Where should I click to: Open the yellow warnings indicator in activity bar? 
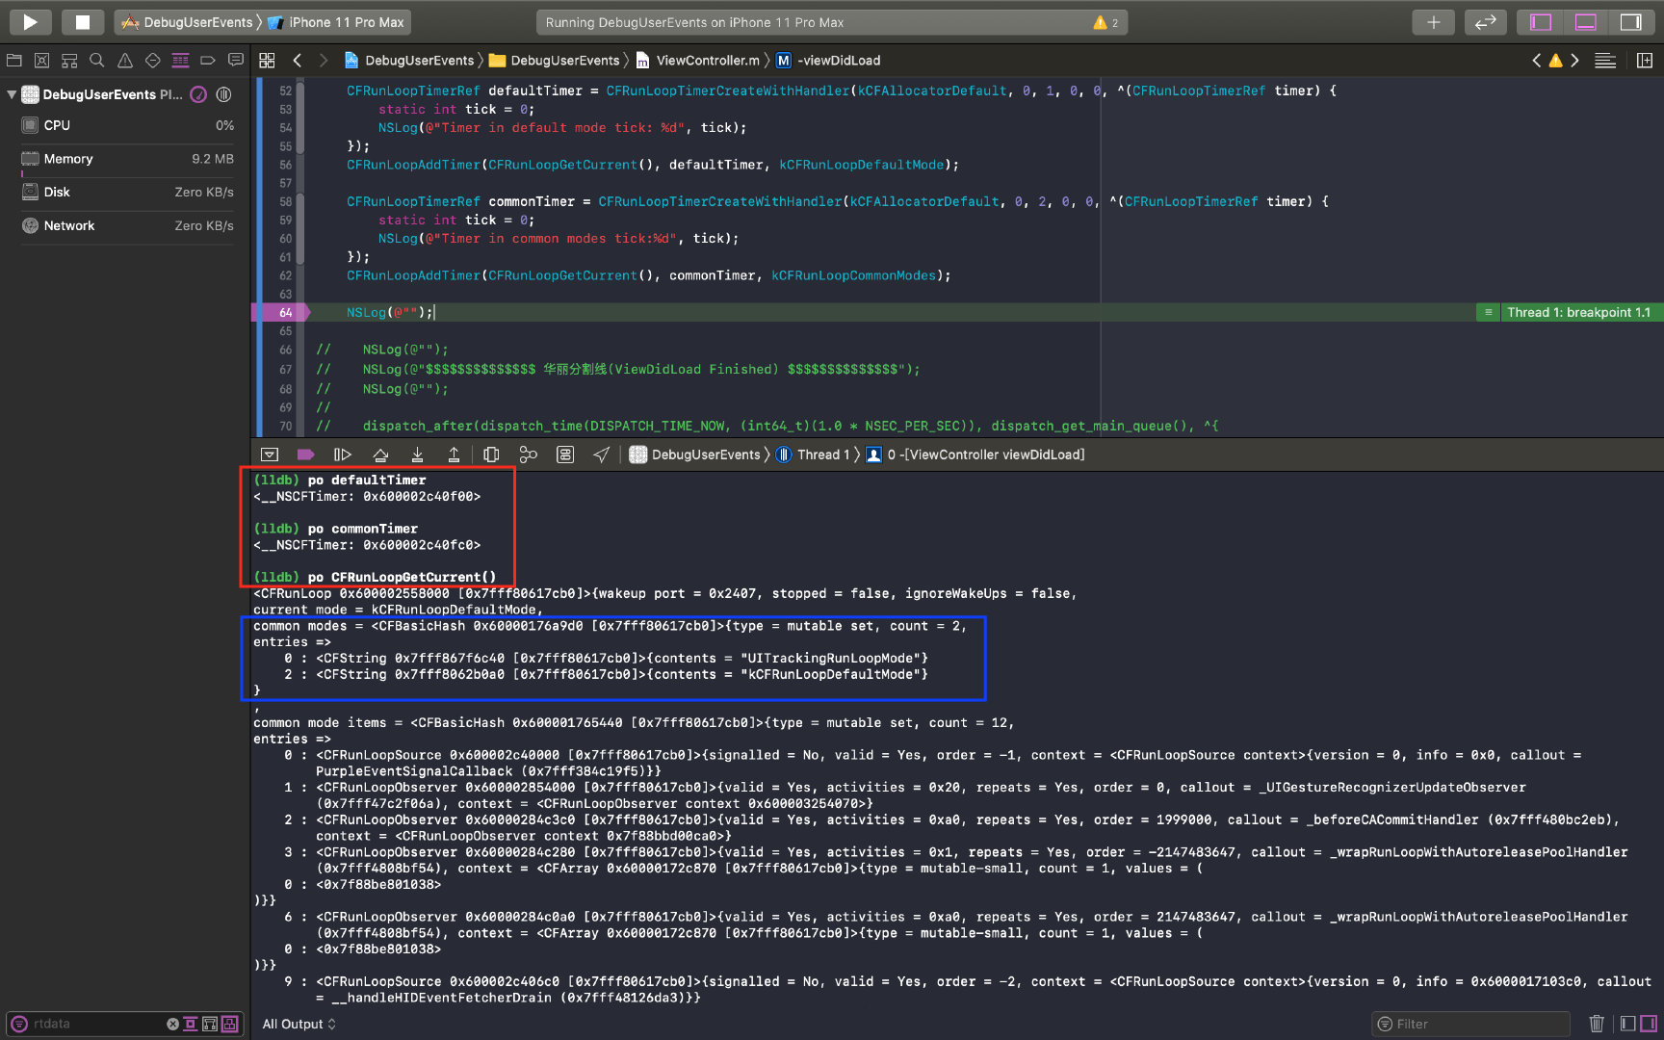coord(1105,22)
